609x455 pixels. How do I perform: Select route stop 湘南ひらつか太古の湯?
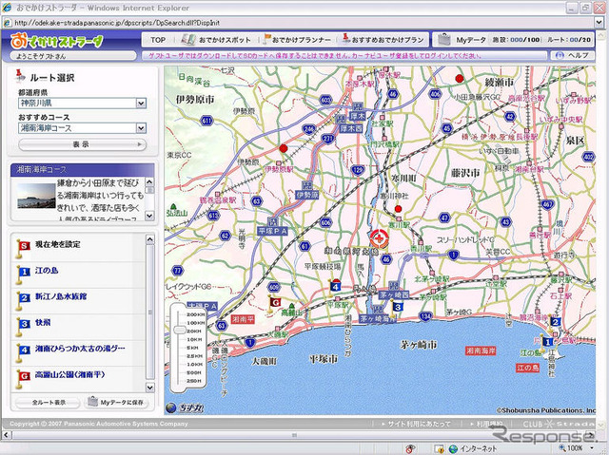[80, 349]
